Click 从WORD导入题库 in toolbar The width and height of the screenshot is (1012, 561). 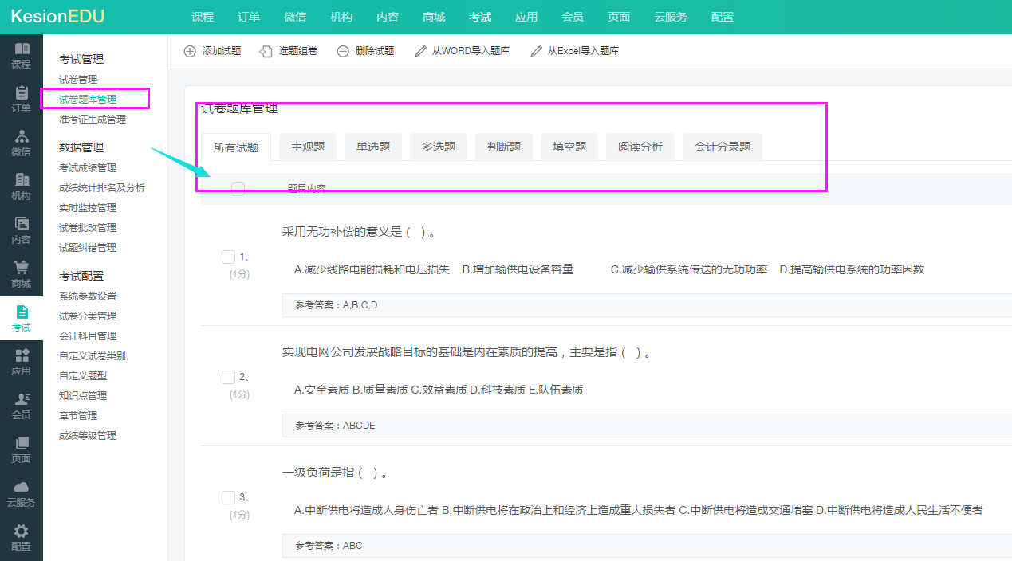(462, 51)
